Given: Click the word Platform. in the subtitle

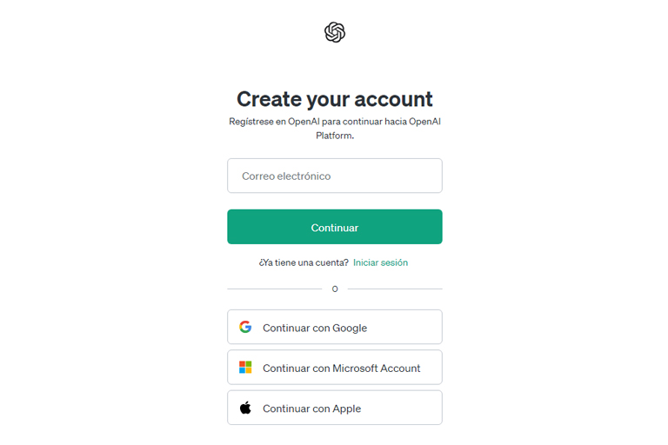Looking at the screenshot, I should [335, 136].
